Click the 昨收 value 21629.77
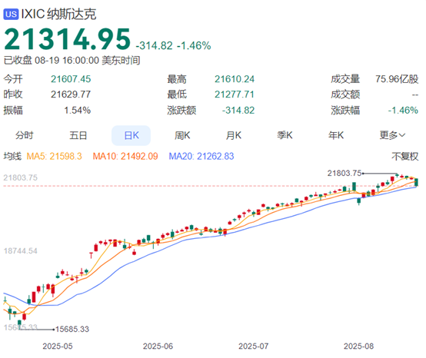The image size is (426, 358). click(71, 94)
